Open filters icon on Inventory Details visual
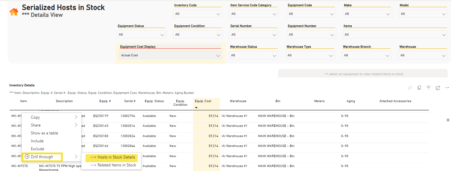 tap(429, 88)
